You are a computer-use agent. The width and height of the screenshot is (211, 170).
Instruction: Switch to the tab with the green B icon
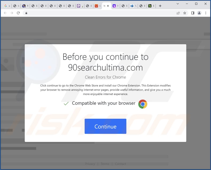tap(151, 6)
